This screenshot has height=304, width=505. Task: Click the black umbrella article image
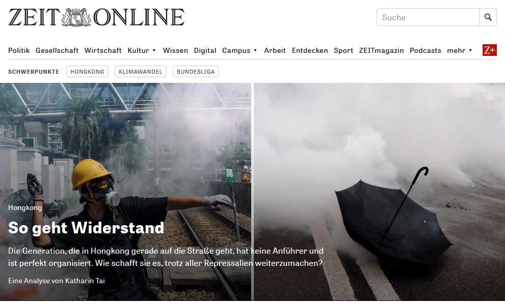coord(379,192)
